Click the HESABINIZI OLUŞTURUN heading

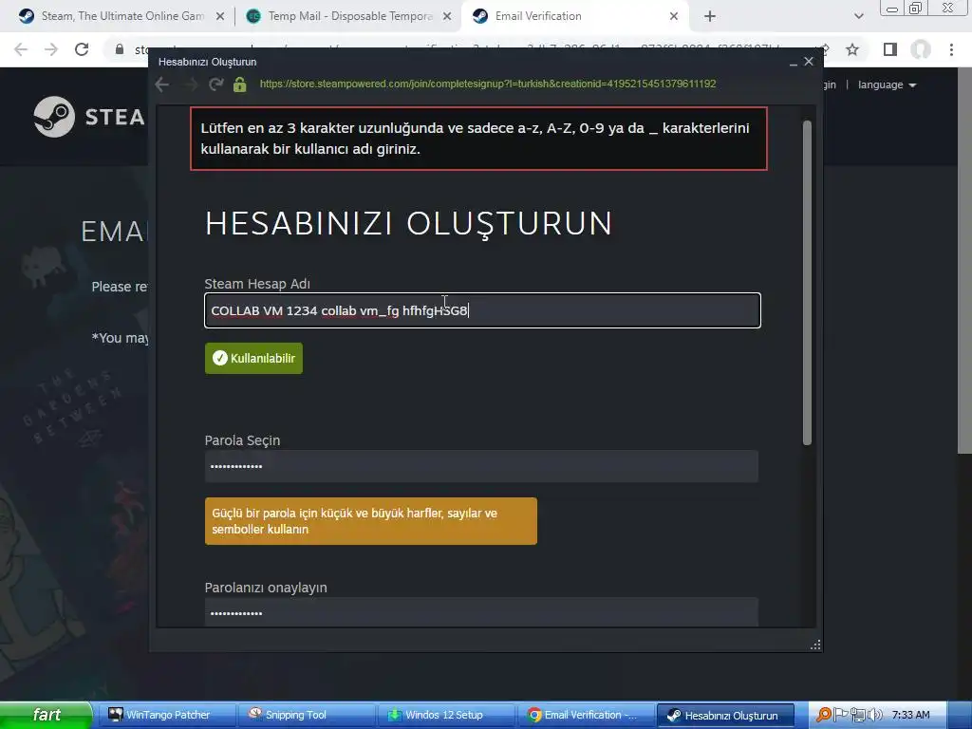coord(408,224)
